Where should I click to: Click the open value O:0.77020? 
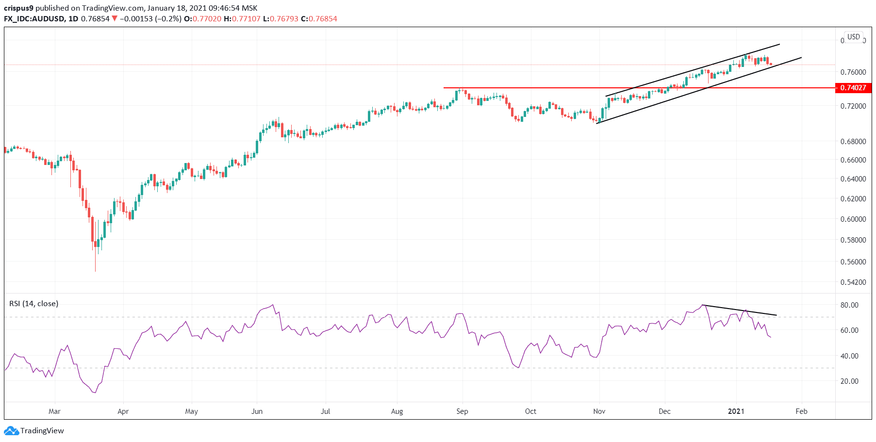pos(202,19)
